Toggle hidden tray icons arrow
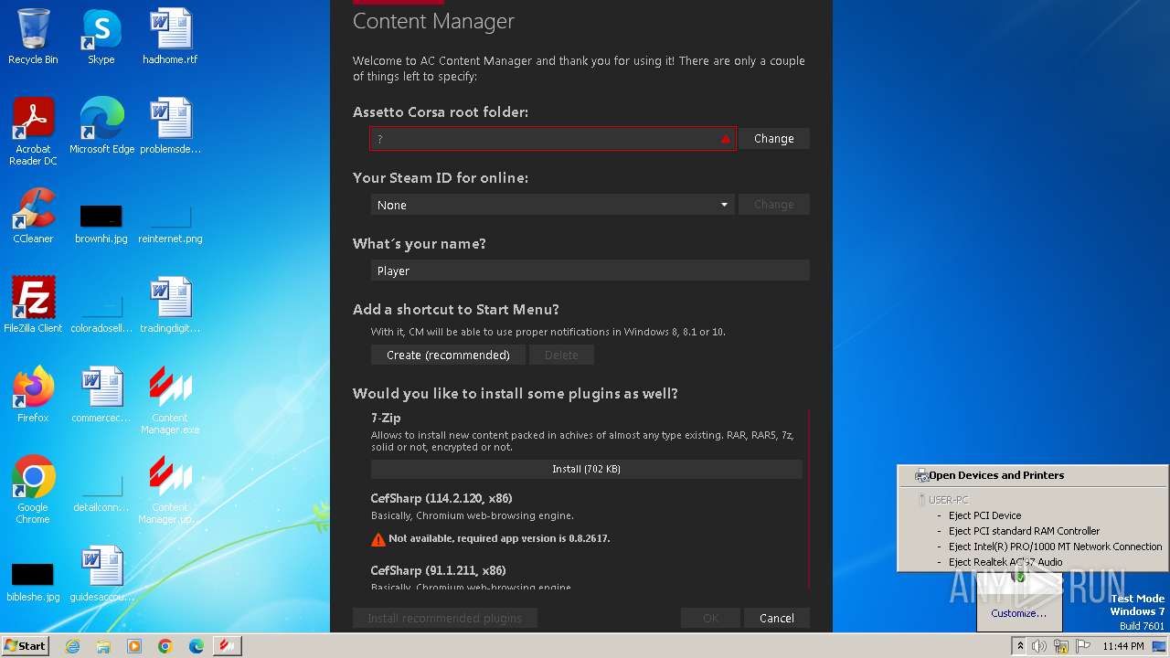Image resolution: width=1170 pixels, height=658 pixels. (x=1020, y=646)
